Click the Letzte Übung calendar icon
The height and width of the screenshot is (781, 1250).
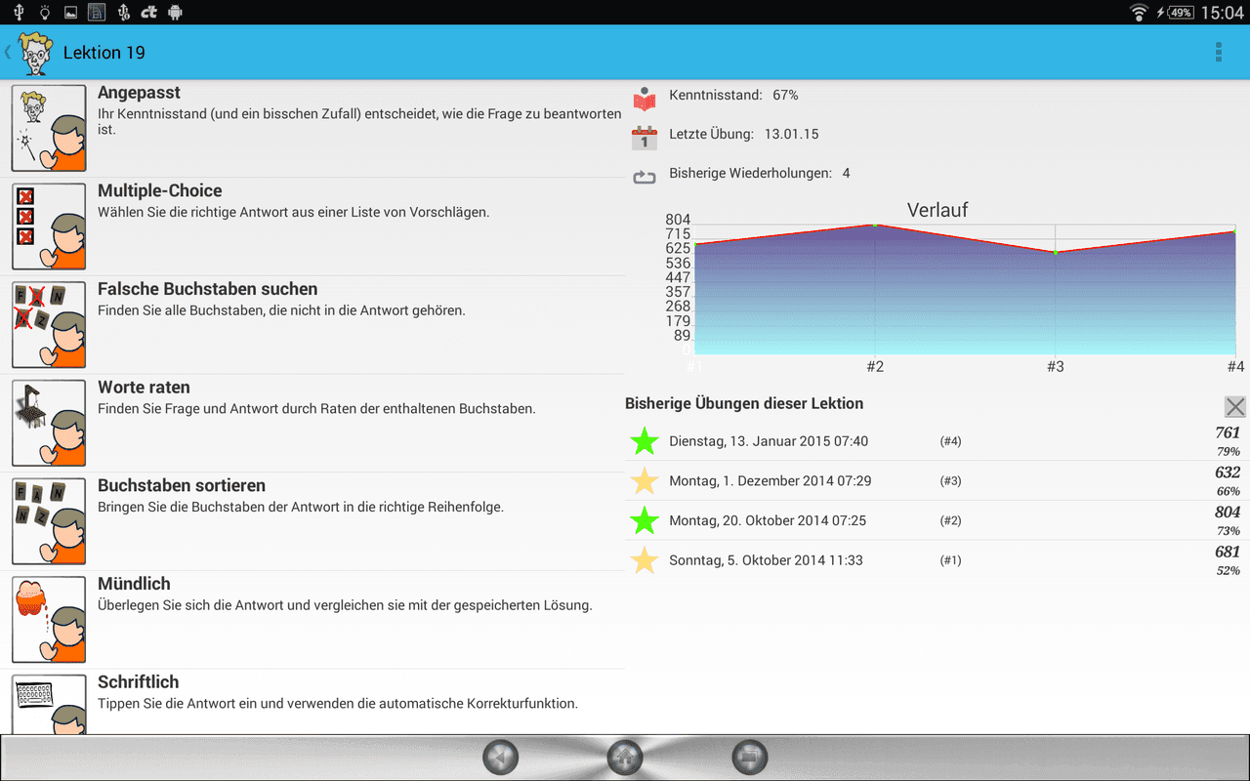(x=645, y=137)
